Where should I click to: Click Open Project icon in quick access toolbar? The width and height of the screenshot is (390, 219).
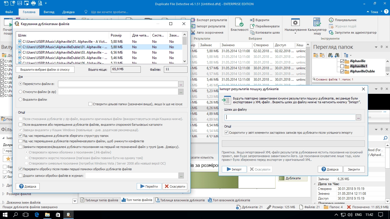(x=13, y=4)
